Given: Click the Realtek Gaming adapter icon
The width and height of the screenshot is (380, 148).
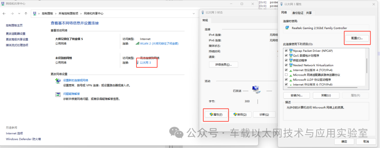Looking at the screenshot, I should (x=287, y=28).
